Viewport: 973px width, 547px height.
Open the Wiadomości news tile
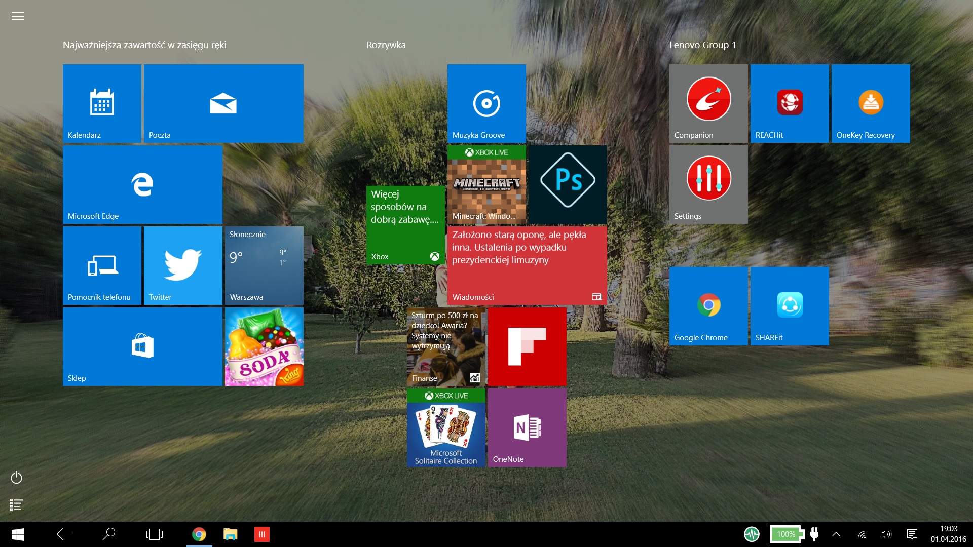pyautogui.click(x=527, y=265)
